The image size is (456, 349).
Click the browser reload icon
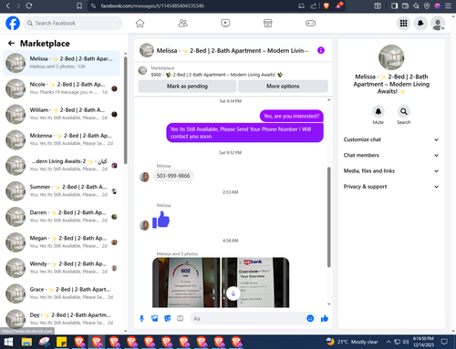click(29, 5)
